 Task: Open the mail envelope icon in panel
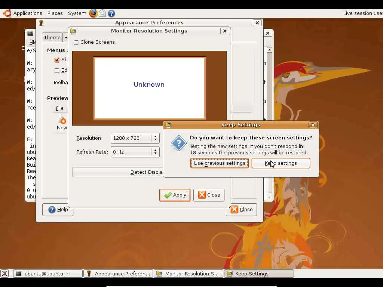point(102,13)
